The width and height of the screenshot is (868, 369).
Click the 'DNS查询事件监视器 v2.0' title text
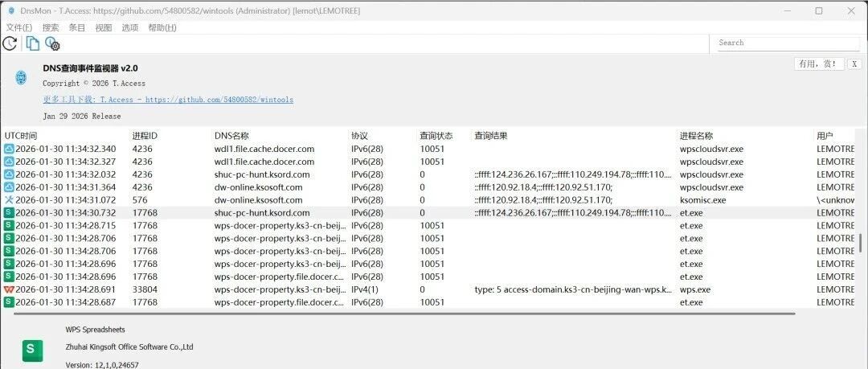[x=90, y=68]
